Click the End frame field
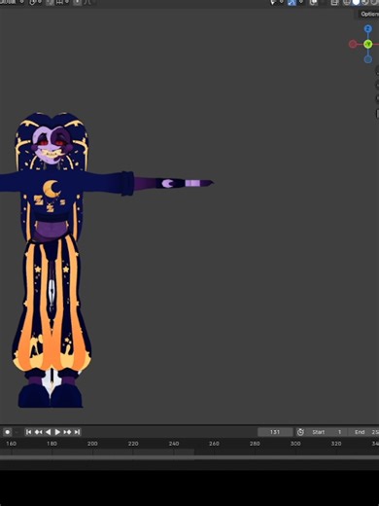This screenshot has width=379, height=506. tap(363, 432)
